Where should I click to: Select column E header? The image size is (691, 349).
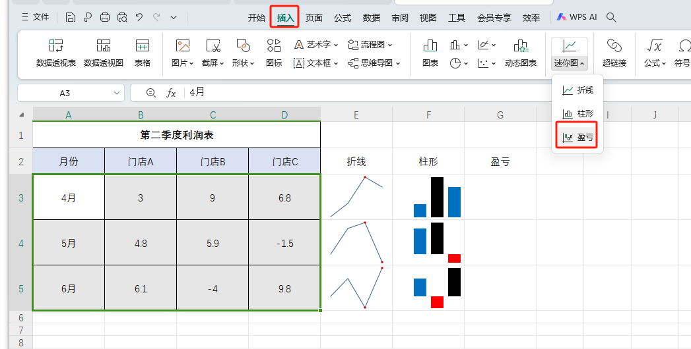[356, 115]
